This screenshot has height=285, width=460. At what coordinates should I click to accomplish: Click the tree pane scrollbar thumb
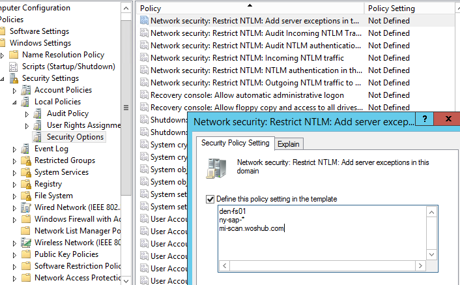tap(126, 108)
